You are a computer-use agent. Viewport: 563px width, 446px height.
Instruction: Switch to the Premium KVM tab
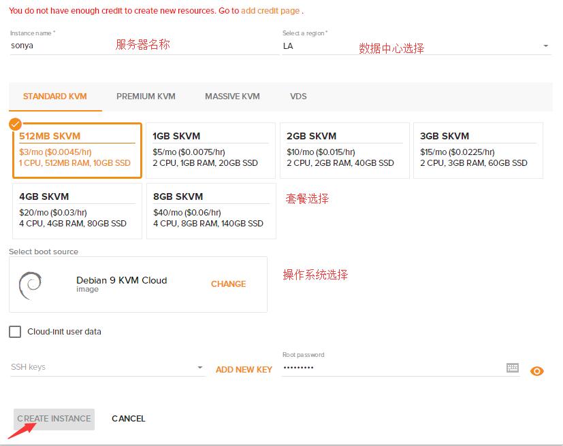[146, 97]
